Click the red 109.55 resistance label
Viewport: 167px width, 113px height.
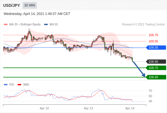point(153,41)
